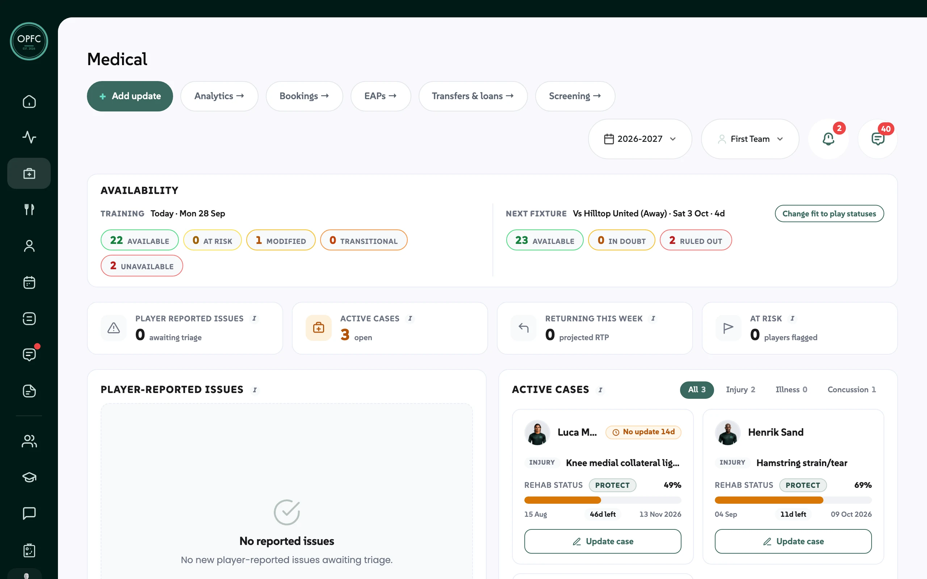Open the squad group people sidebar icon
Viewport: 927px width, 579px height.
29,441
